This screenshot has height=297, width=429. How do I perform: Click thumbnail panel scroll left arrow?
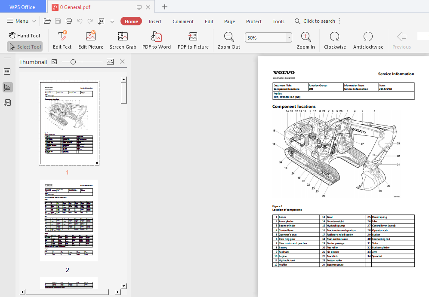tap(22, 292)
